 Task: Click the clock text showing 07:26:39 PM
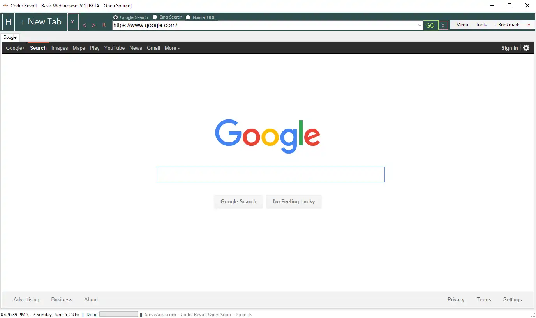pos(13,315)
